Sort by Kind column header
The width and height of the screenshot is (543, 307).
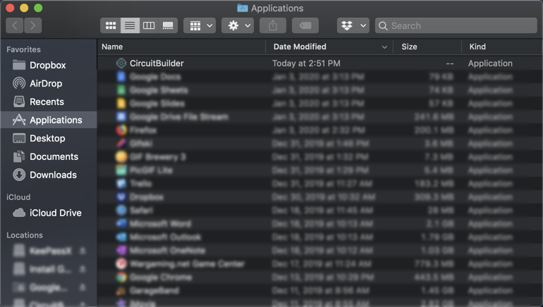tap(477, 46)
